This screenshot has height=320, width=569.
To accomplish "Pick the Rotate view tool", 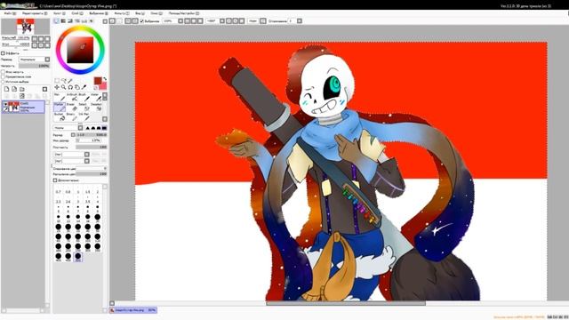I will 70,87.
